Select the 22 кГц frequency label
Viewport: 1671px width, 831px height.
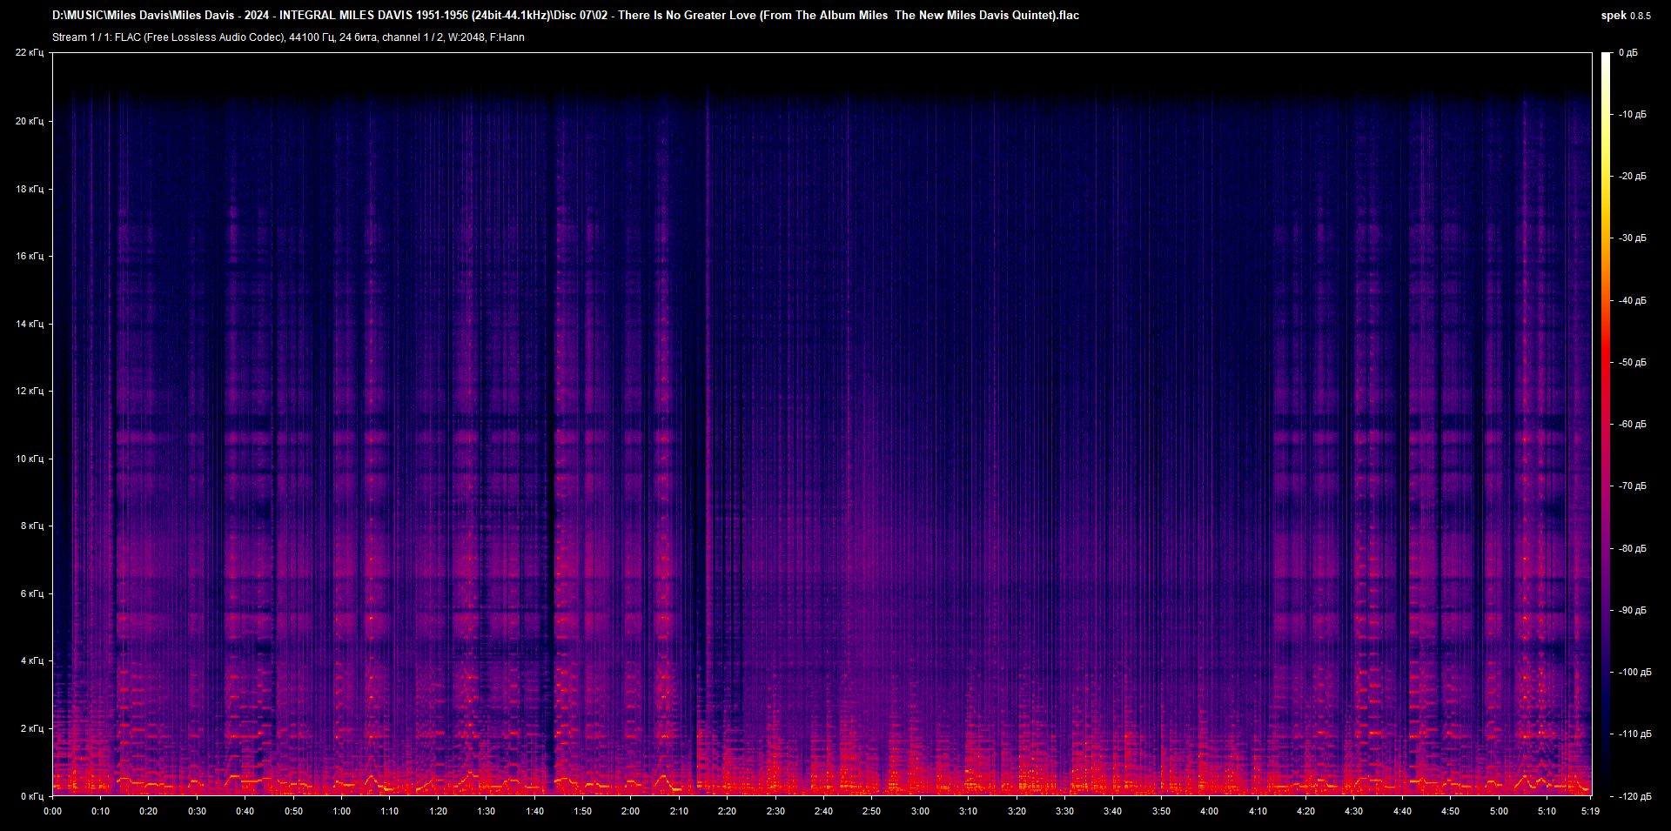click(x=29, y=53)
